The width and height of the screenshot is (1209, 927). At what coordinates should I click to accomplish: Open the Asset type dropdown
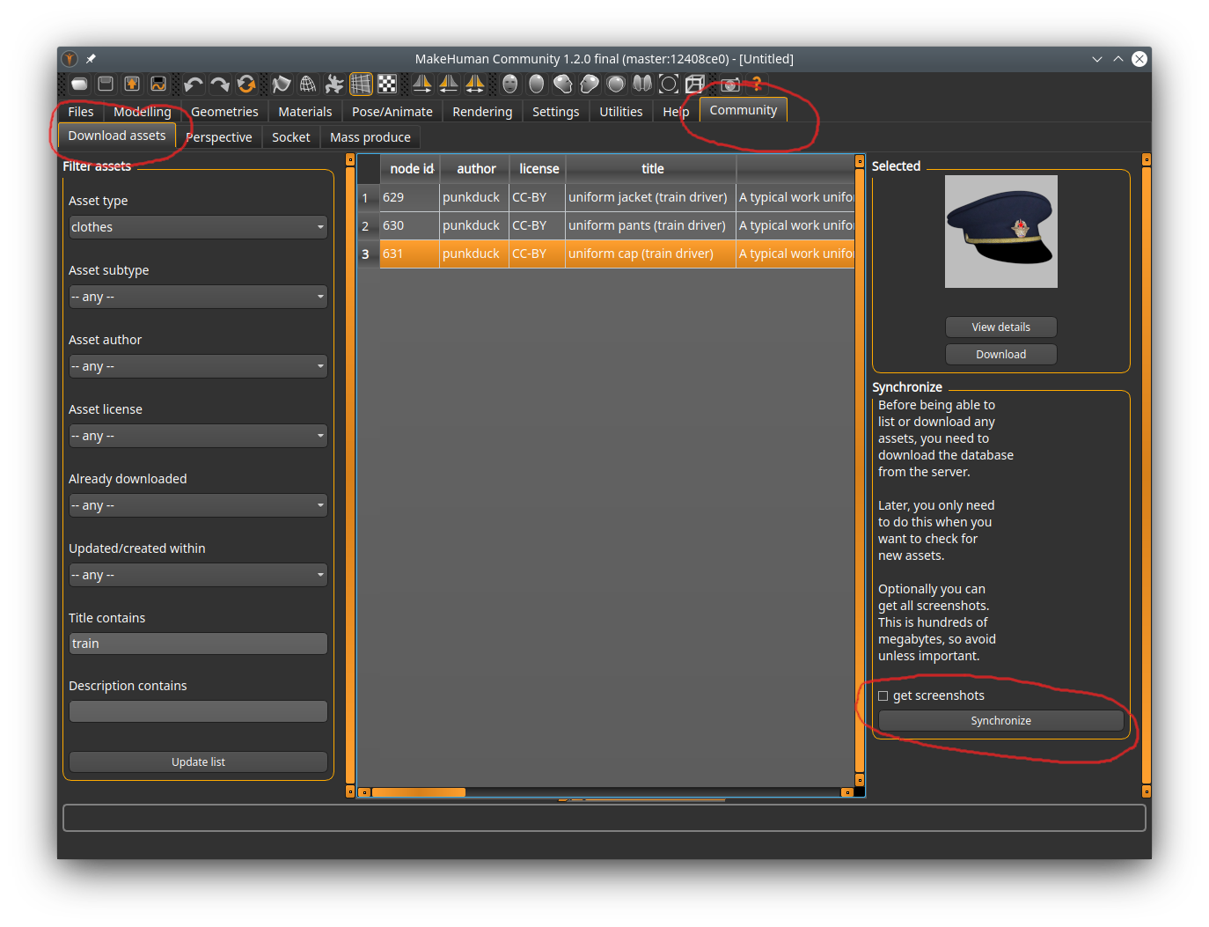pyautogui.click(x=198, y=227)
